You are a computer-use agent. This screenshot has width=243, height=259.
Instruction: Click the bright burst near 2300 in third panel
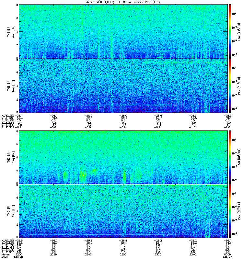click(125, 176)
